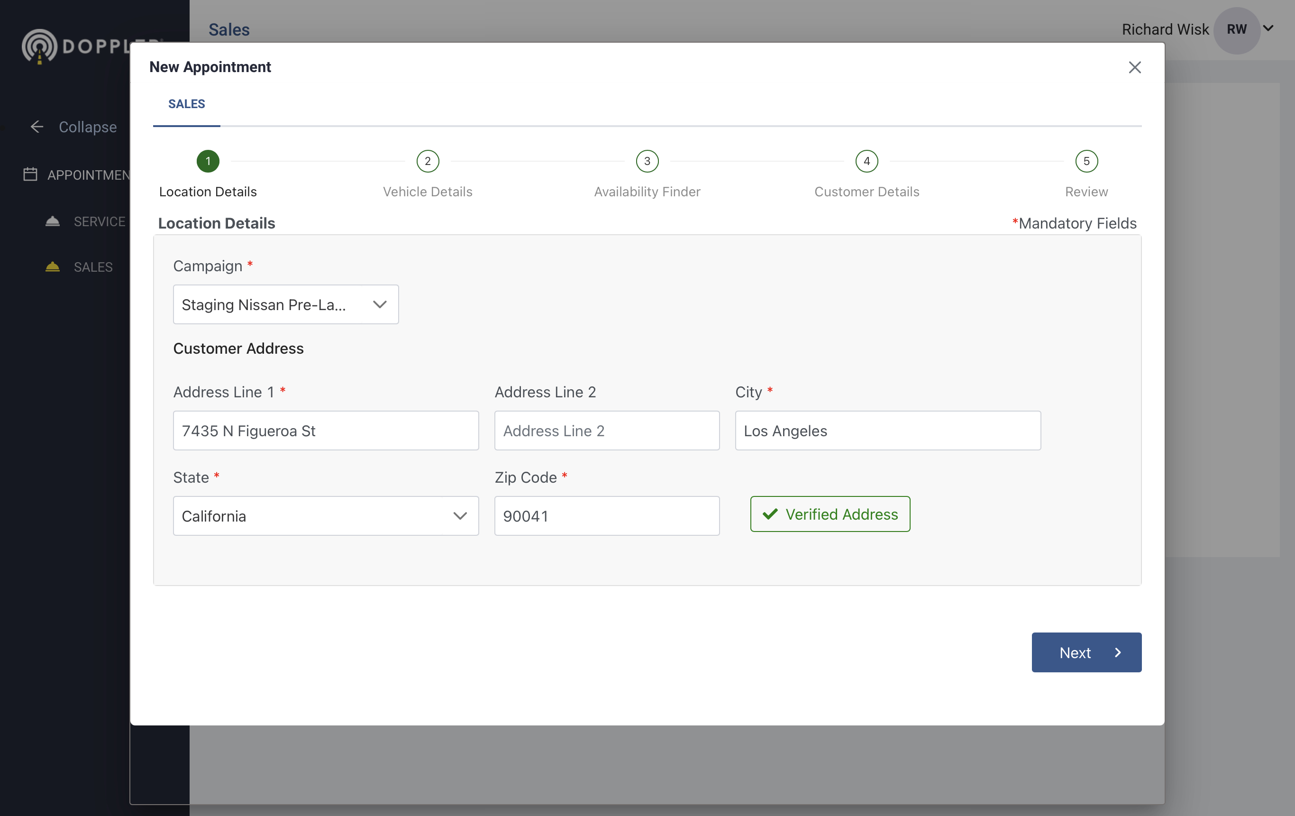Go to step 2 Vehicle Details

click(428, 161)
